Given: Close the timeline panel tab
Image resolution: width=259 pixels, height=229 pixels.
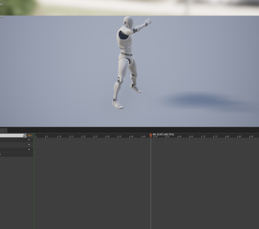Looking at the screenshot, I should pos(5,130).
